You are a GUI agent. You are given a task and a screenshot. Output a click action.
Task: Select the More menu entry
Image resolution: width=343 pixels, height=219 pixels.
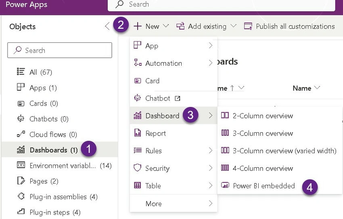[174, 204]
